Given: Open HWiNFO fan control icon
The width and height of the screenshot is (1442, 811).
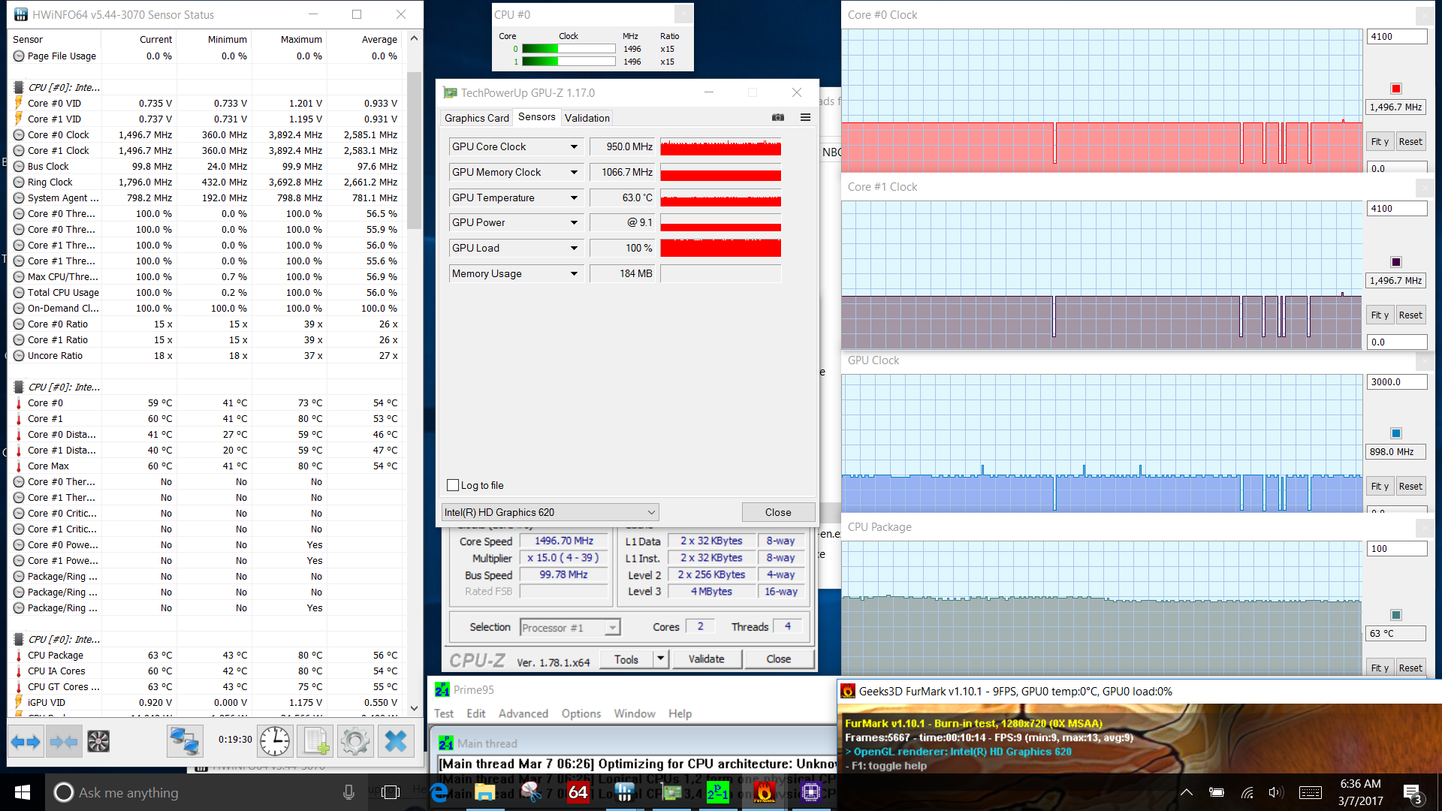Looking at the screenshot, I should click(98, 742).
